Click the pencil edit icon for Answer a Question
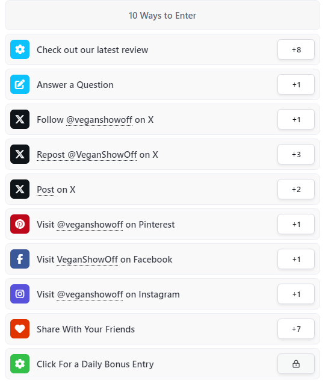The height and width of the screenshot is (383, 325). tap(20, 84)
